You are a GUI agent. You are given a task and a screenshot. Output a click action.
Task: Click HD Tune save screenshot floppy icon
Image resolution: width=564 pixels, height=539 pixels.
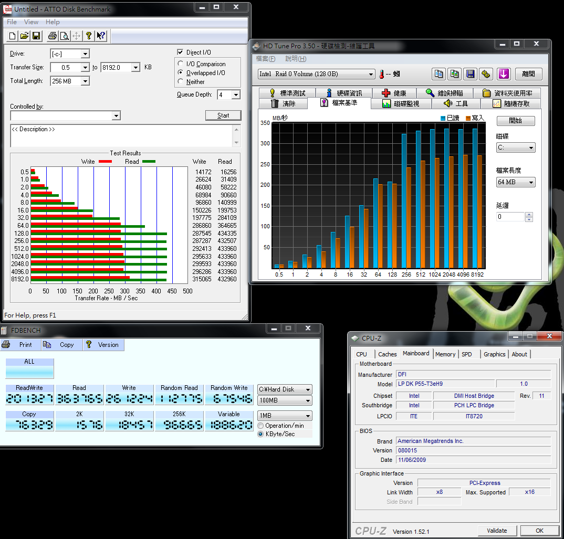[x=470, y=74]
